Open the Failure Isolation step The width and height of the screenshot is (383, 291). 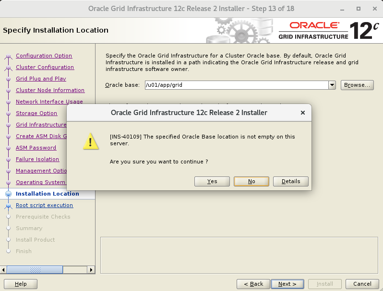37,159
